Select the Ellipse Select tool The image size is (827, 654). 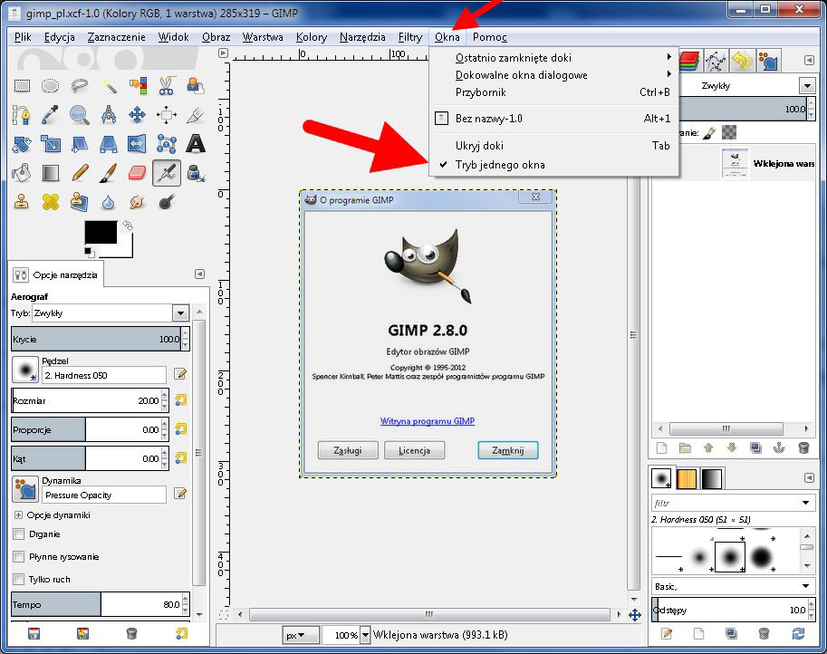coord(50,85)
